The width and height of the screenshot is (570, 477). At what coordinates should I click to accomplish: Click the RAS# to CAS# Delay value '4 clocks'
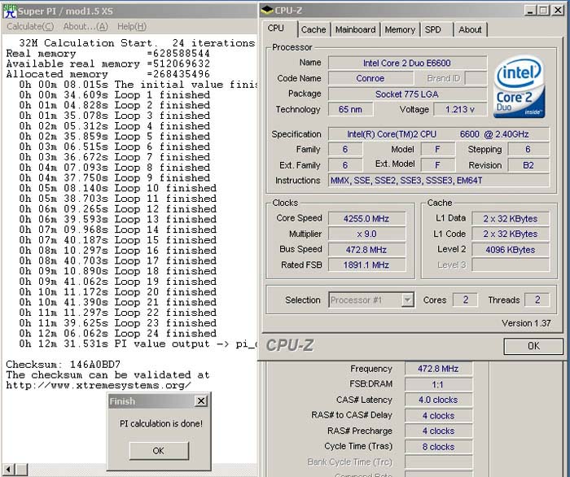[x=438, y=416]
